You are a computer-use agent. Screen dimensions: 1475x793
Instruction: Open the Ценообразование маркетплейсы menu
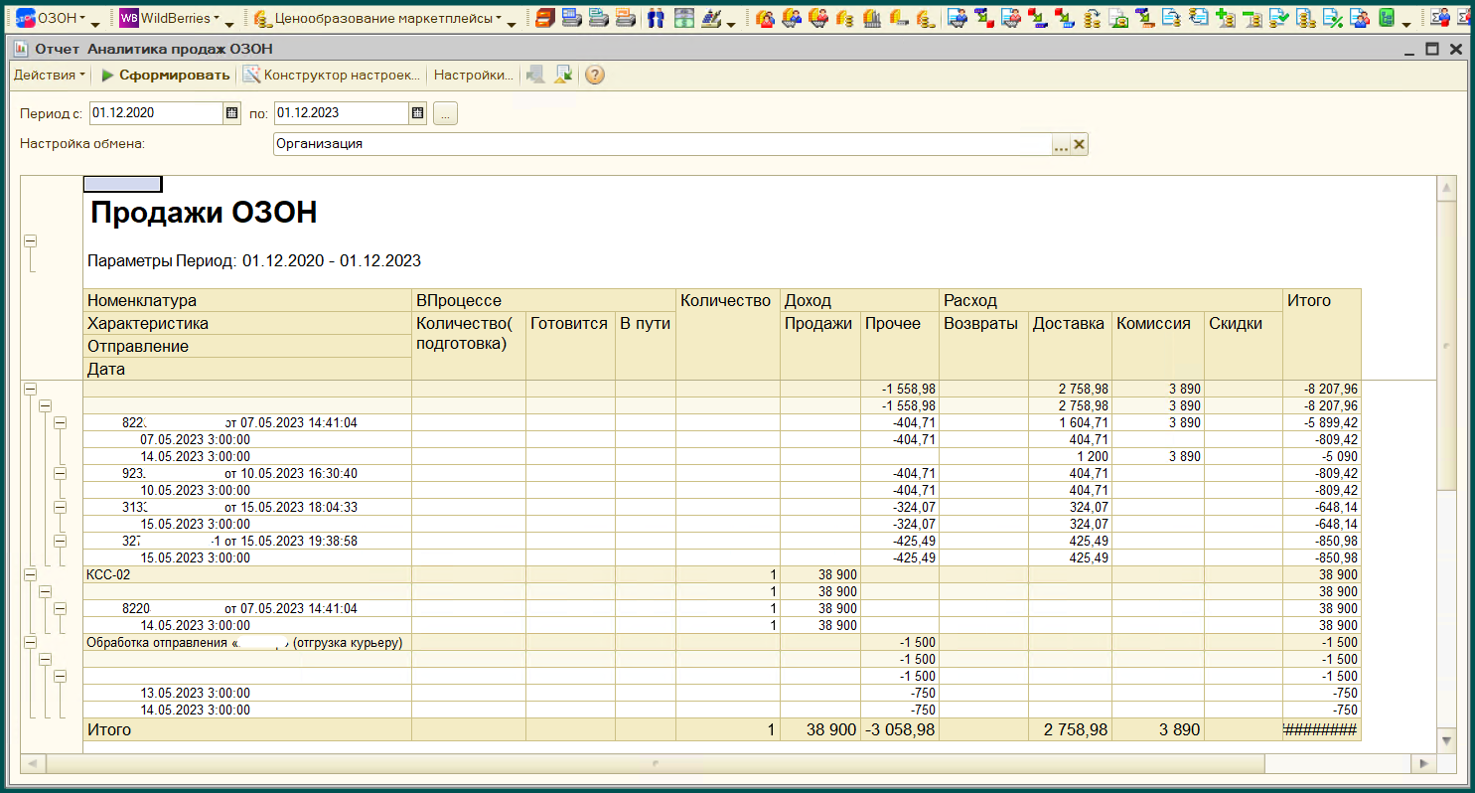(x=379, y=18)
